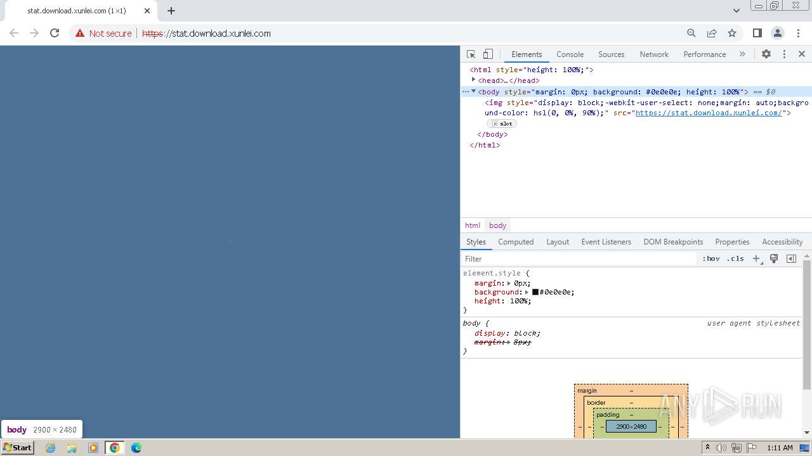The width and height of the screenshot is (812, 456).
Task: Toggle the .cls element classes panel
Action: 735,258
